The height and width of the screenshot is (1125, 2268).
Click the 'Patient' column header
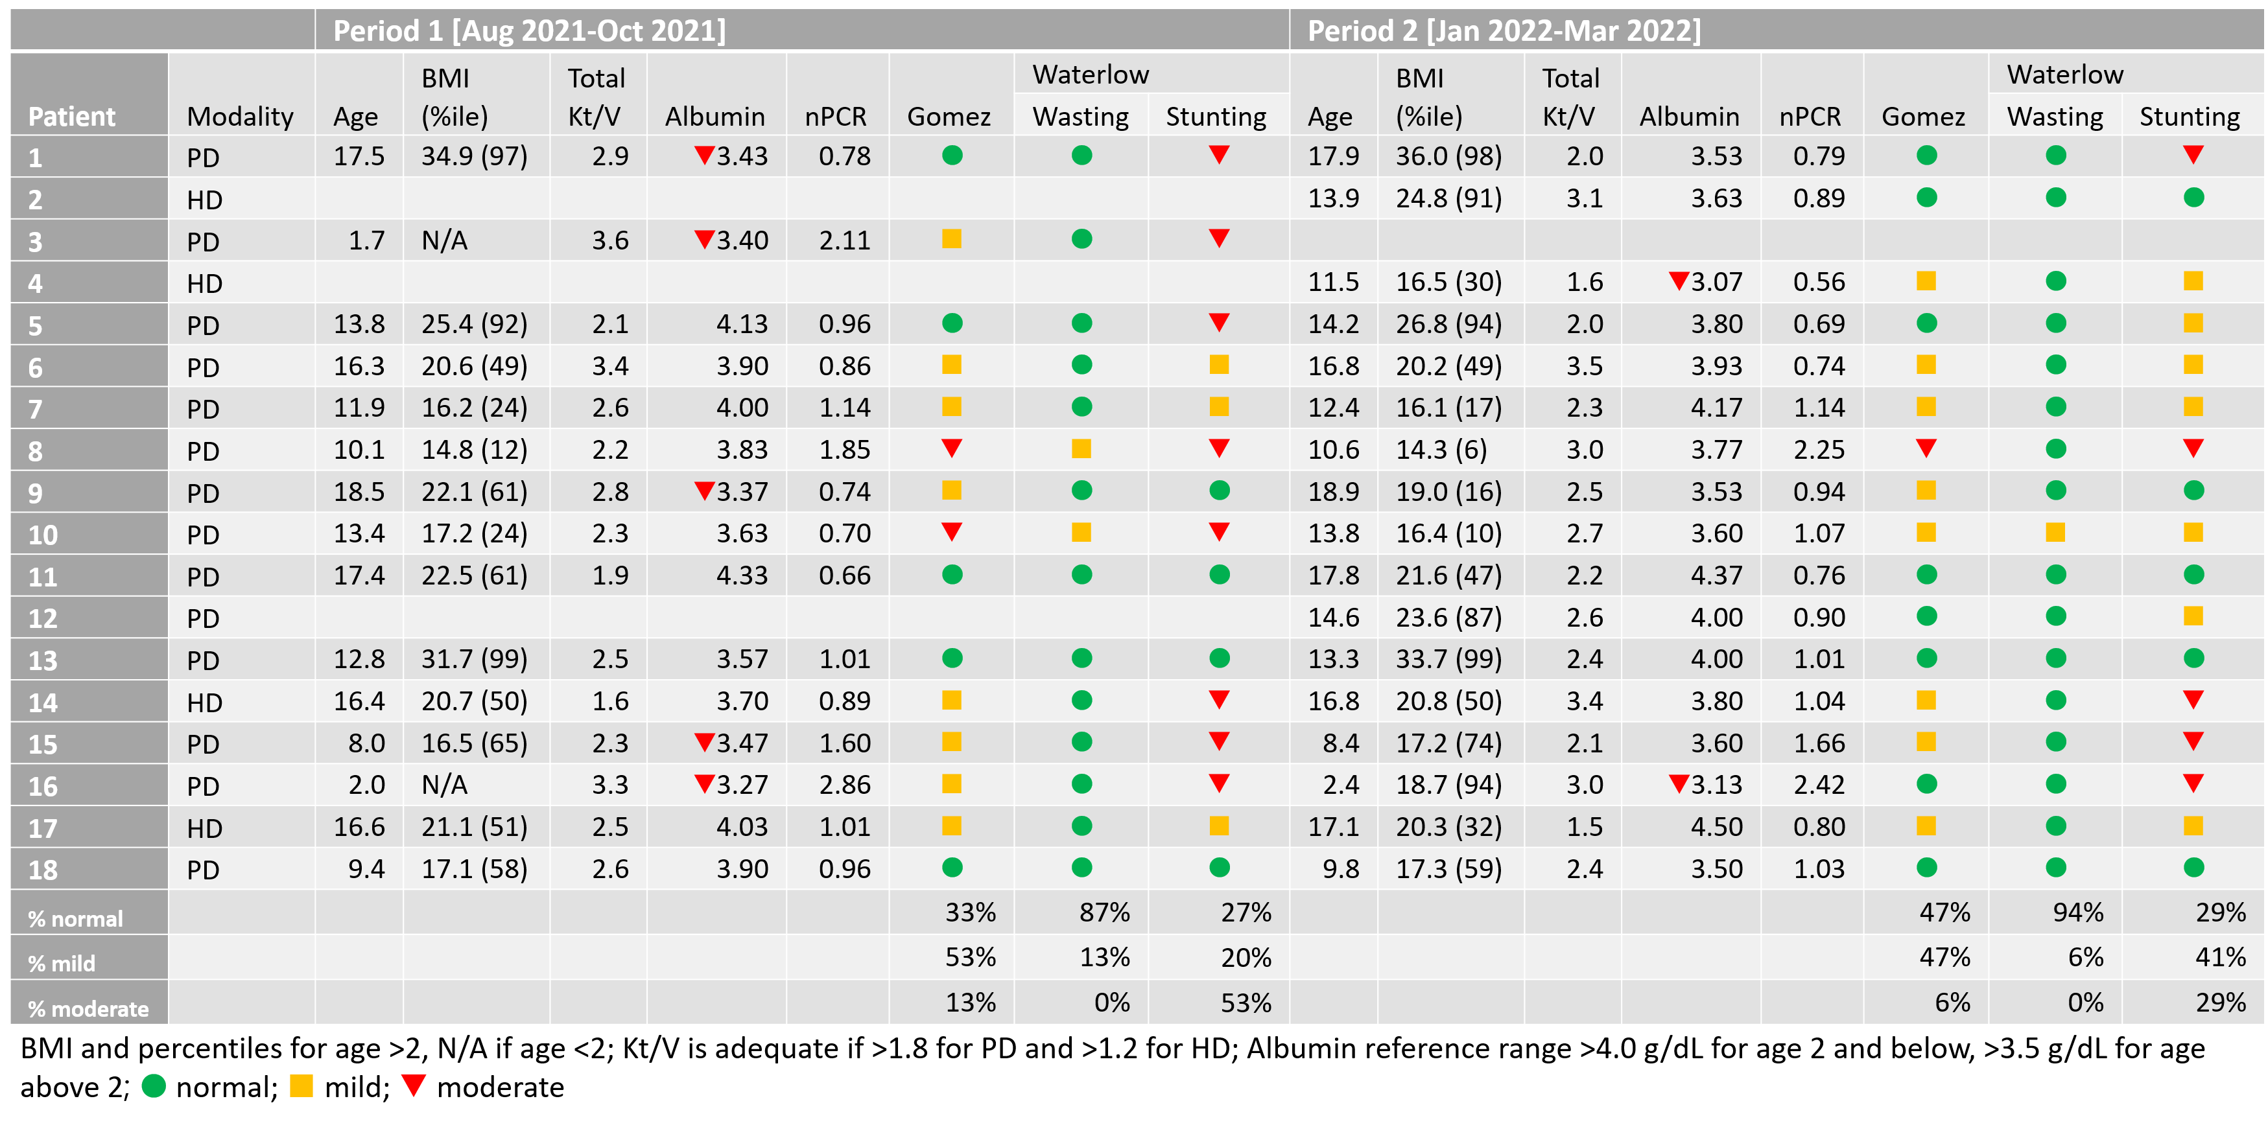[72, 116]
